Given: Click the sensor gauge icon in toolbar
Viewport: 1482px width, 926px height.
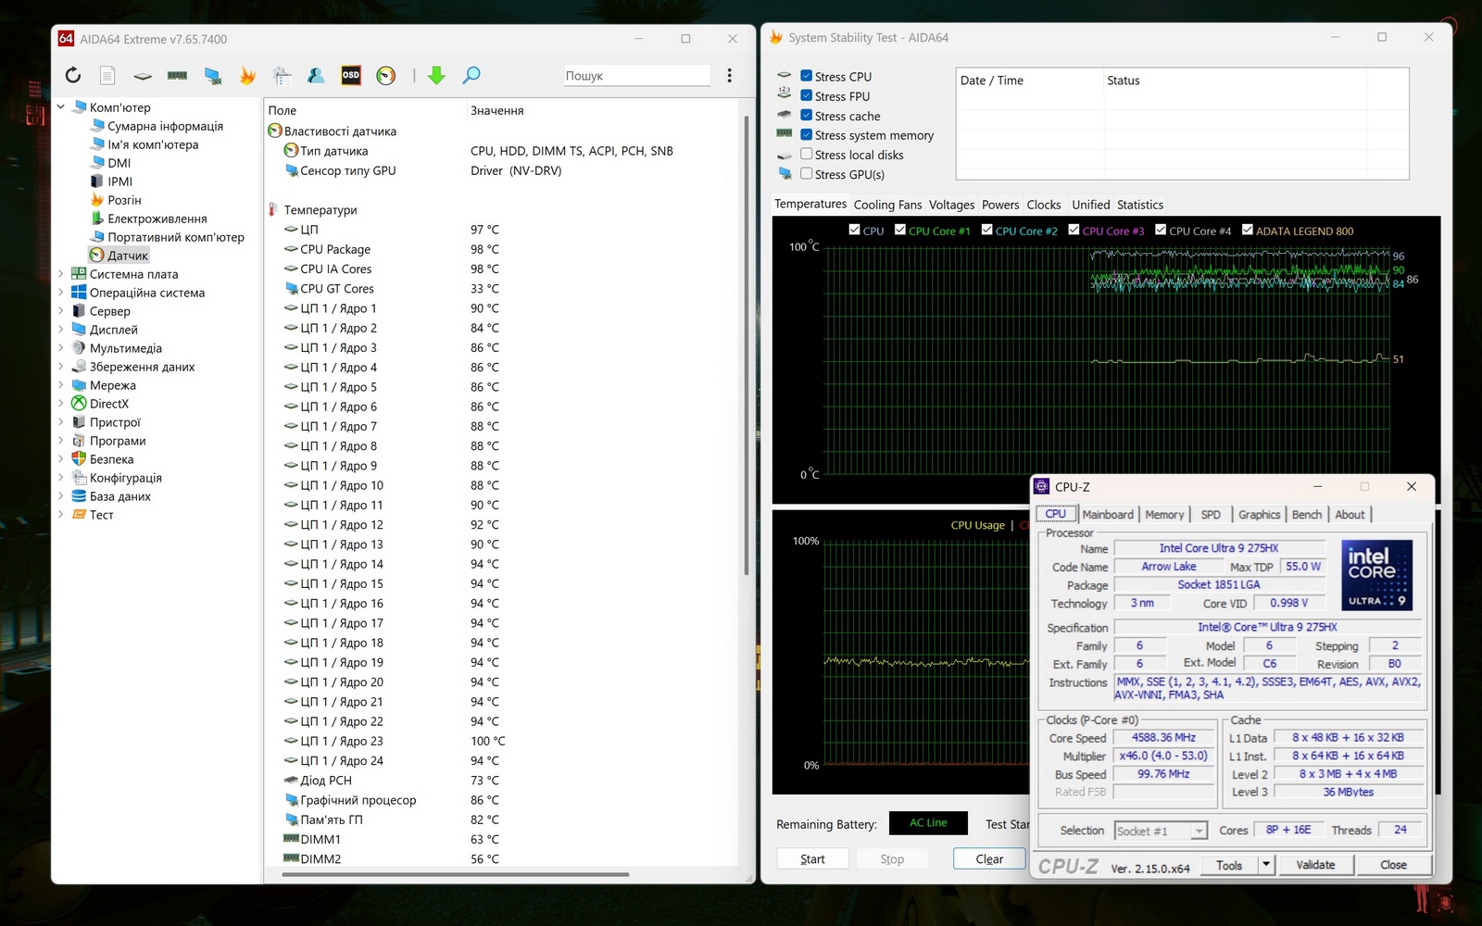Looking at the screenshot, I should [386, 76].
